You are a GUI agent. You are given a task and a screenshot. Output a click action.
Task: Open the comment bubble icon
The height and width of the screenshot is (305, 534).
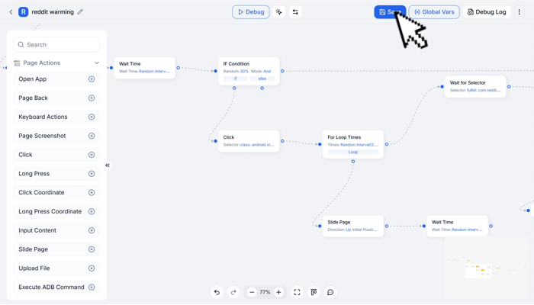coord(330,292)
